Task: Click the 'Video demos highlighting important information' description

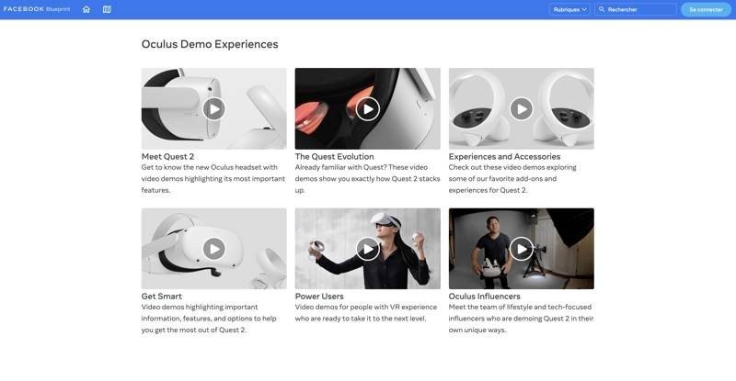Action: tap(209, 319)
